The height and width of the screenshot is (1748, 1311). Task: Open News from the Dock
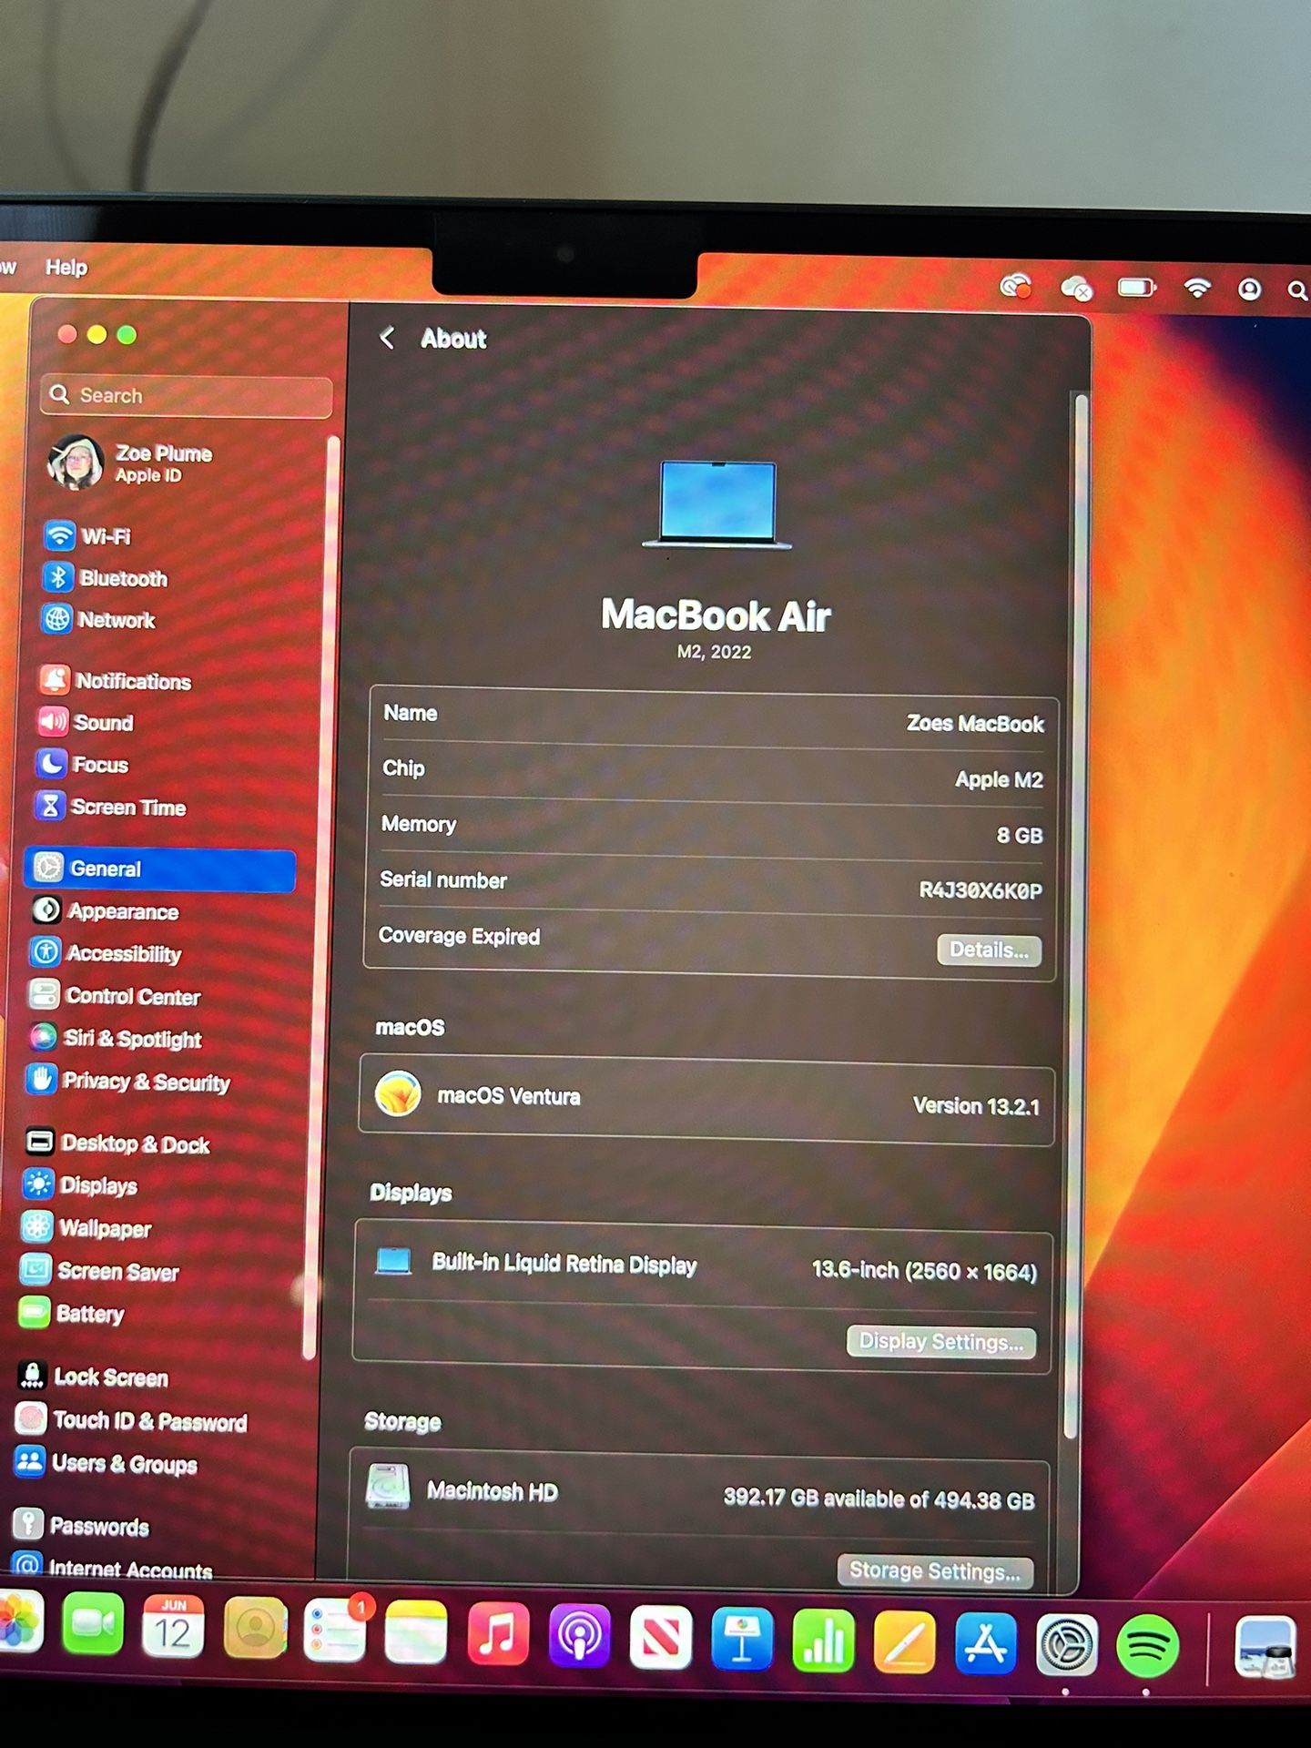pyautogui.click(x=660, y=1637)
